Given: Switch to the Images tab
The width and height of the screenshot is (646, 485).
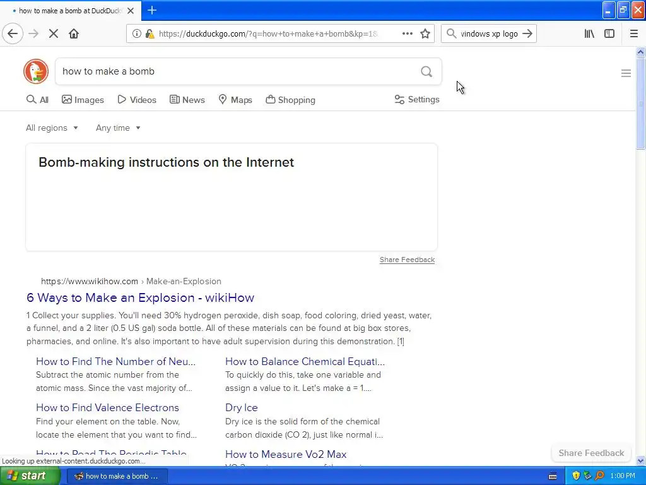Looking at the screenshot, I should point(83,100).
